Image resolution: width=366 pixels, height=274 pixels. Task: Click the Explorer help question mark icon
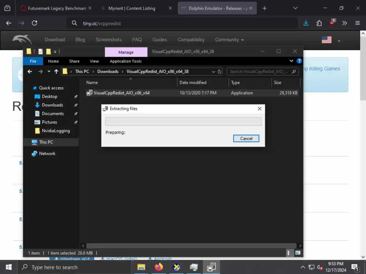coord(299,61)
